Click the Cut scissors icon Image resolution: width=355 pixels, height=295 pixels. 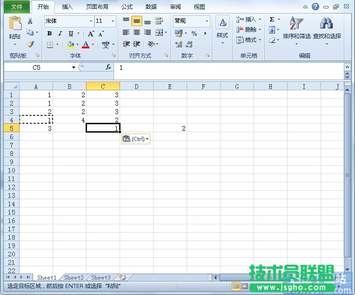click(x=30, y=21)
